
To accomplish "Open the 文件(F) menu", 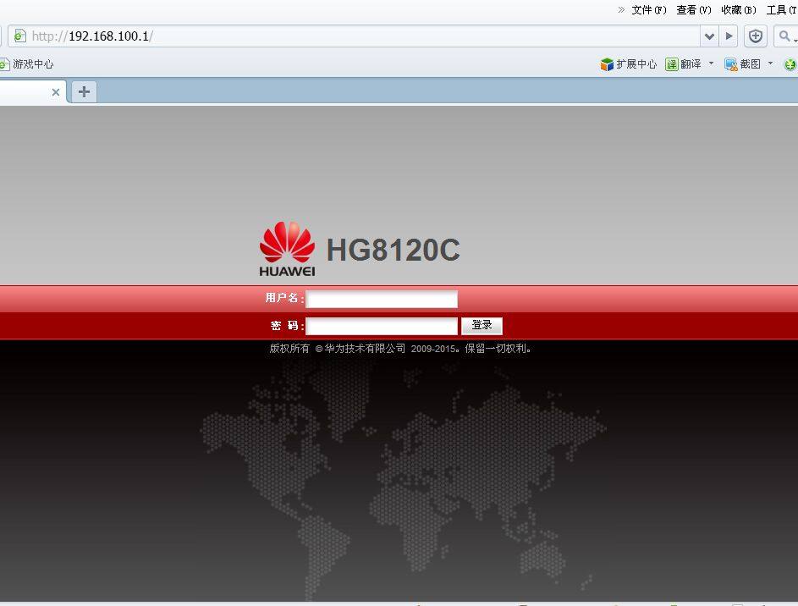I will click(649, 10).
